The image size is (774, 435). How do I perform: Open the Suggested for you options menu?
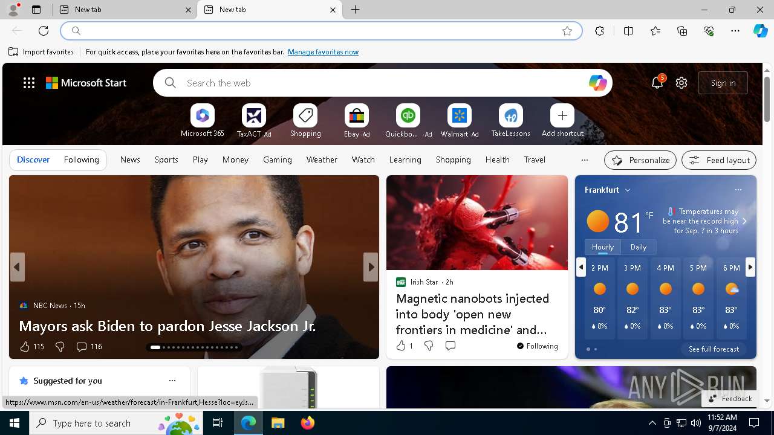tap(172, 381)
